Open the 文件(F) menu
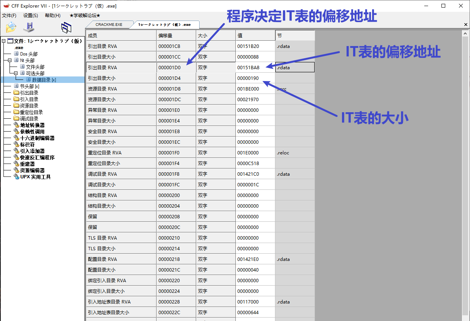Screen dimensions: 470x321 [9, 16]
